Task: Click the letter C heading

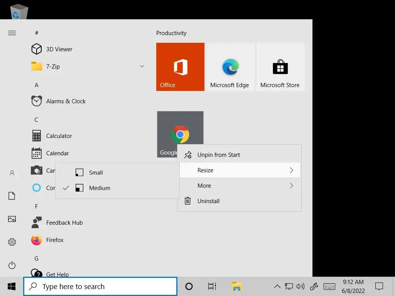Action: tap(36, 119)
